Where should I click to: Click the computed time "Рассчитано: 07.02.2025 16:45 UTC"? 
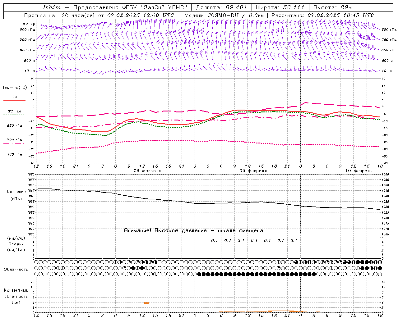[323, 15]
